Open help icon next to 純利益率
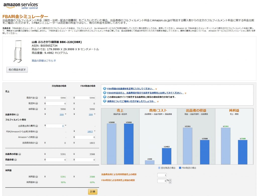Viewport: 257px width, 196px height. (x=37, y=182)
